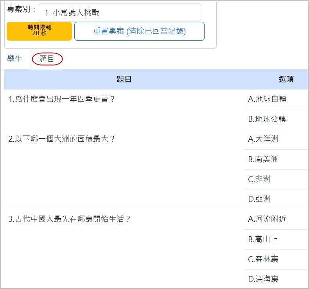Select option A.河流附近
The width and height of the screenshot is (309, 289).
267,219
